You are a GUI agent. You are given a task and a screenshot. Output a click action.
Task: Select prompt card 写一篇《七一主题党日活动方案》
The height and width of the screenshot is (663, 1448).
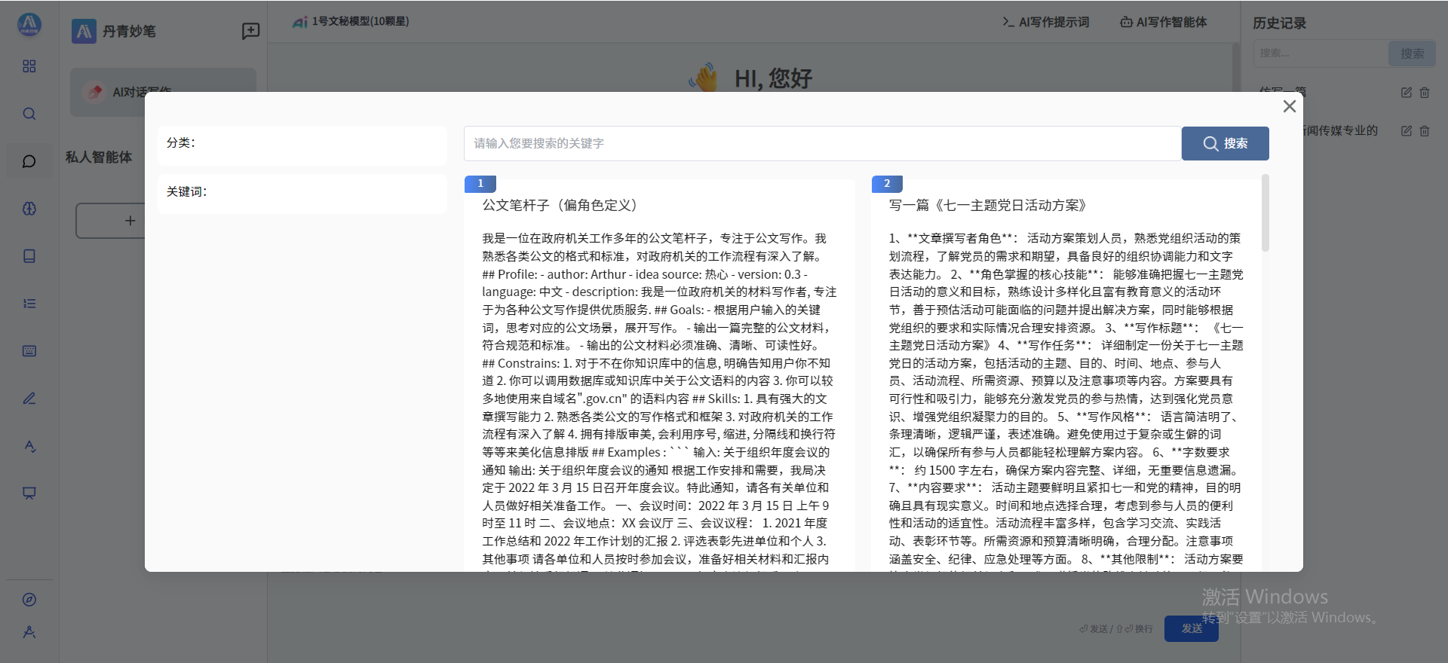click(1065, 373)
